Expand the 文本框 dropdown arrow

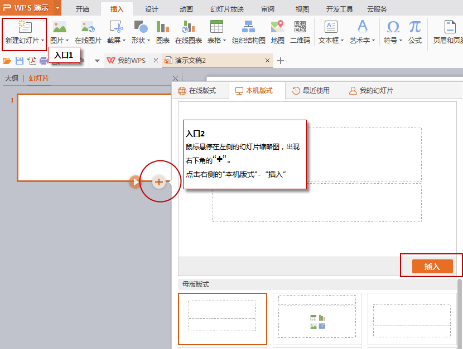pos(343,40)
